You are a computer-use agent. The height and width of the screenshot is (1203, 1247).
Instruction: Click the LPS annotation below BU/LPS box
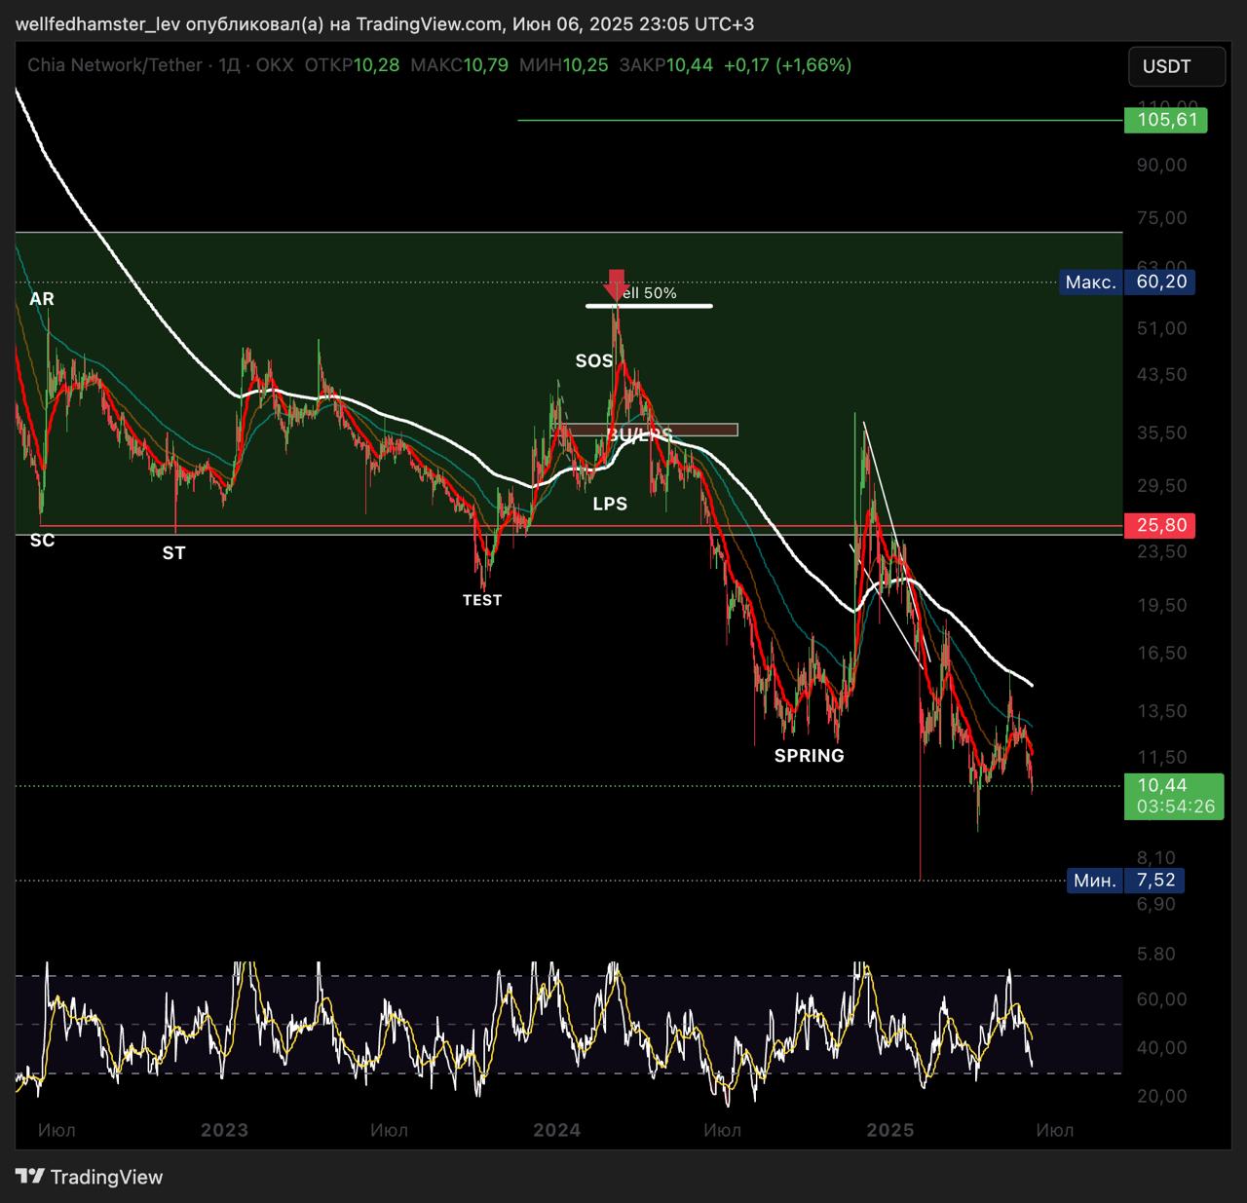610,504
